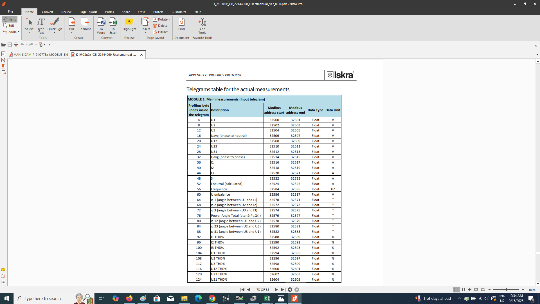
Task: Open Excel from the Windows taskbar
Action: [267, 298]
